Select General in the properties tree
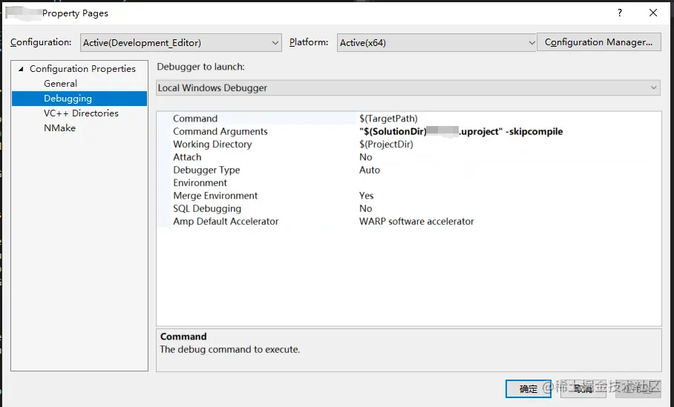This screenshot has height=407, width=674. [x=60, y=83]
